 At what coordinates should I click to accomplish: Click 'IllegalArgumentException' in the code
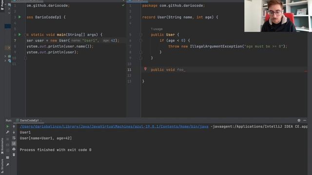[216, 47]
